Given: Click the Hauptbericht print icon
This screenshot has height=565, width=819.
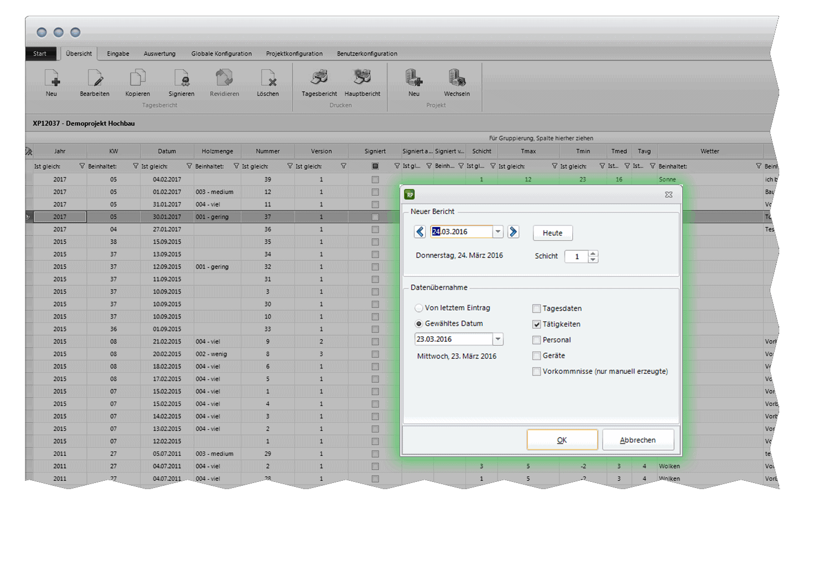Looking at the screenshot, I should click(x=362, y=78).
